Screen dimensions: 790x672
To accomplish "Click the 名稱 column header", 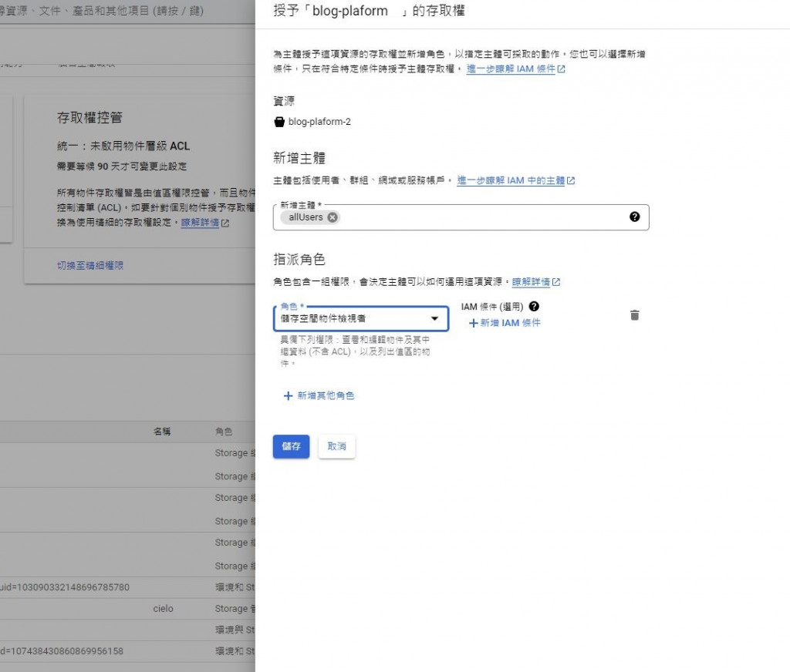I will (x=162, y=432).
